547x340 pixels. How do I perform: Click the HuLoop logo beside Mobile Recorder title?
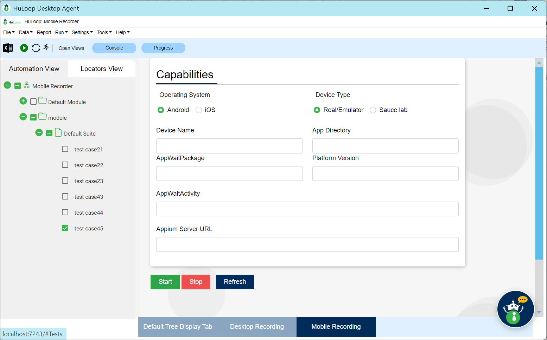[12, 22]
